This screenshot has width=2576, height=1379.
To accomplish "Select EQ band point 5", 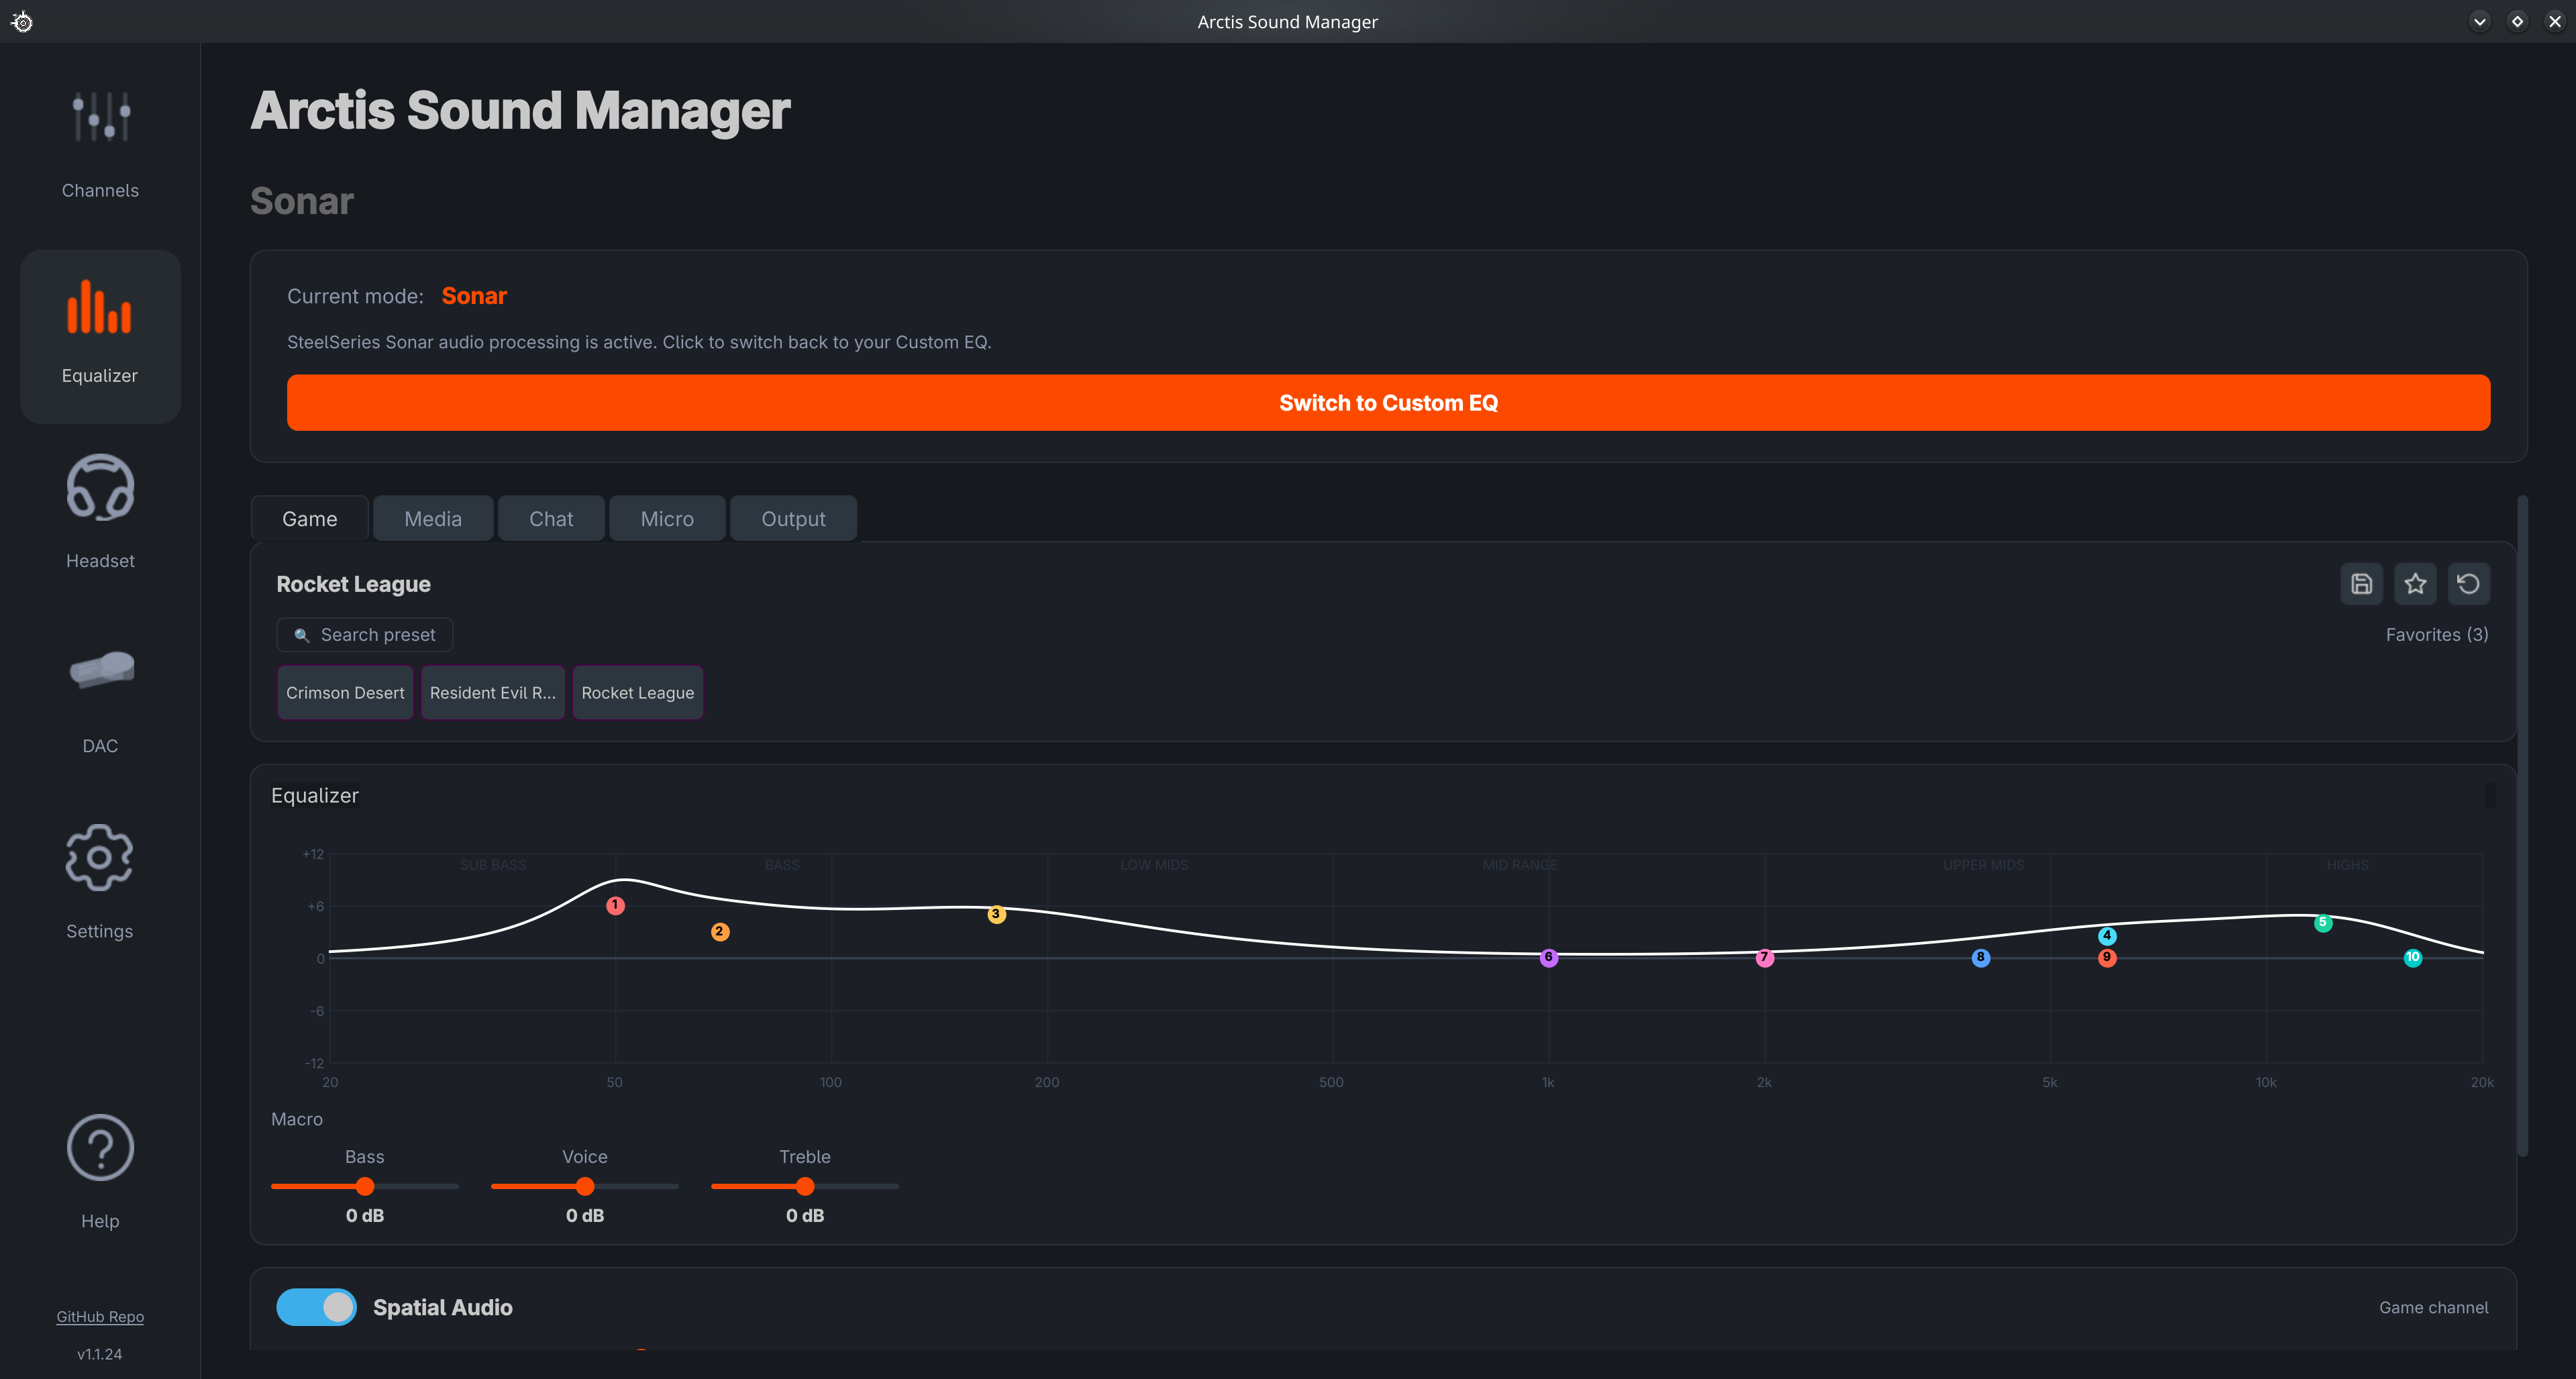I will 2323,923.
